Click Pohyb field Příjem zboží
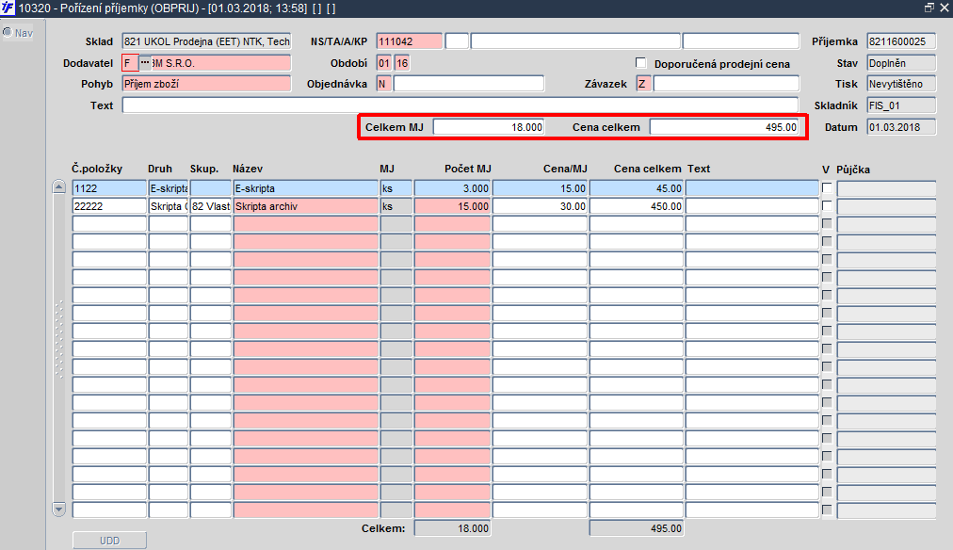 coord(206,84)
